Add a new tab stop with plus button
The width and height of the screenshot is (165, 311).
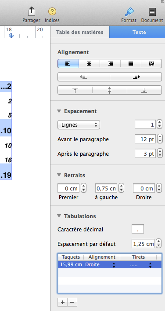(x=62, y=302)
